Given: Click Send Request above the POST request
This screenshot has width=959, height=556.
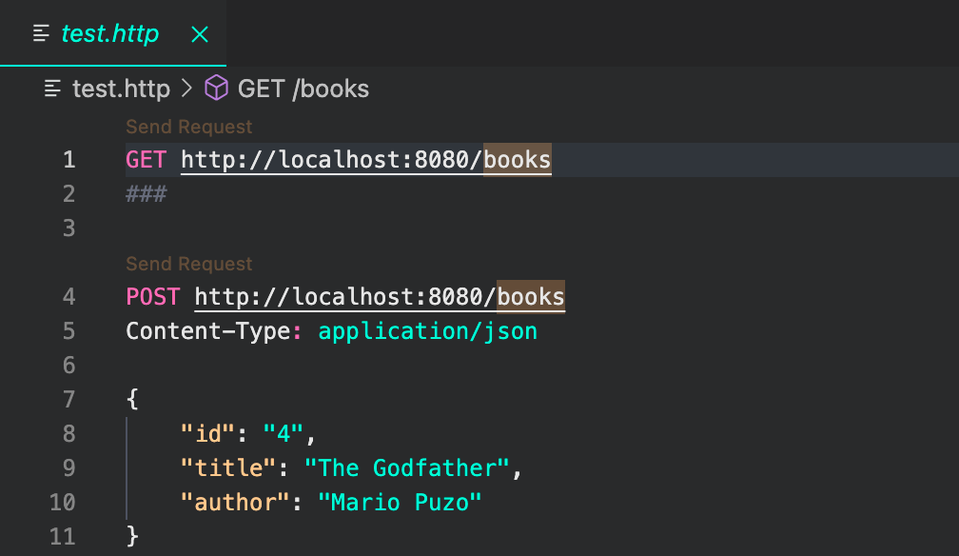Looking at the screenshot, I should (x=188, y=263).
